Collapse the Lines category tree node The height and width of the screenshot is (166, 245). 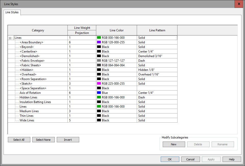10,38
